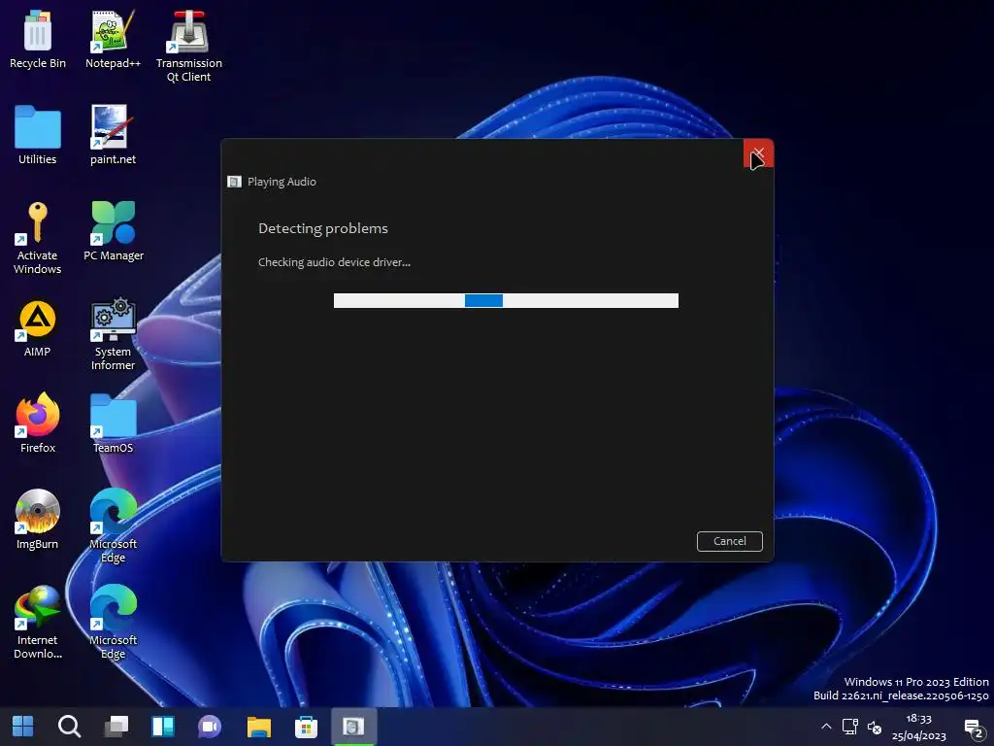The image size is (994, 746).
Task: Select the Internet Download Manager shortcut
Action: point(38,623)
